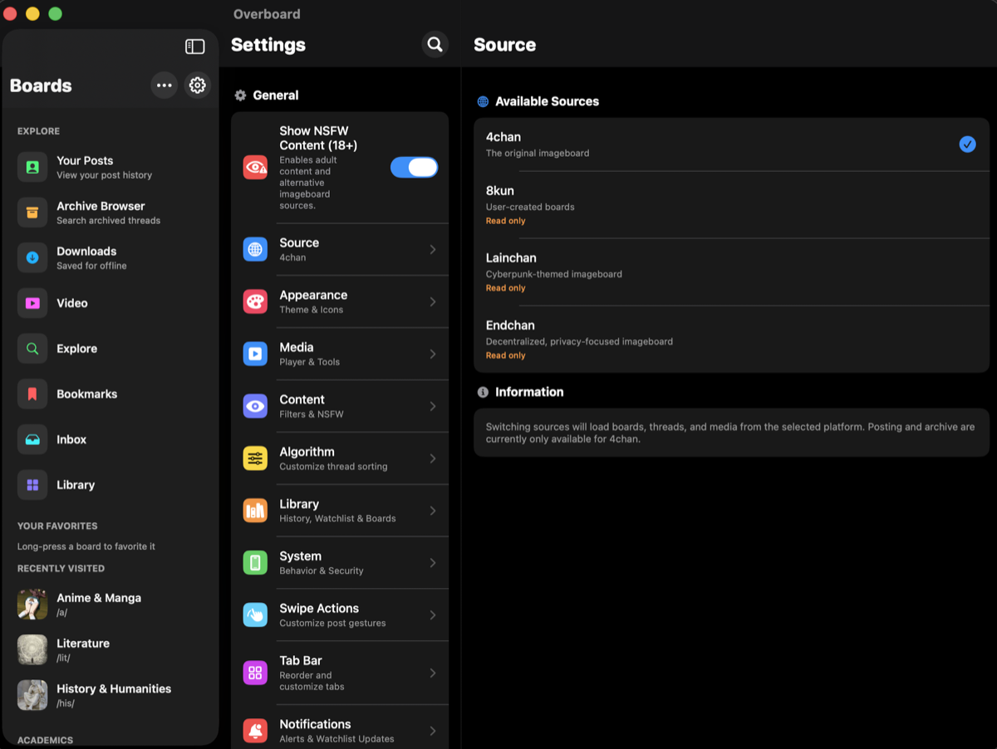Open the Archive Browser sidebar icon
Screen dimensions: 997x749
(x=32, y=213)
